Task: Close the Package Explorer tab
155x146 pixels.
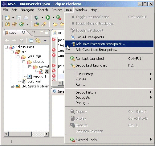Action: [x=23, y=33]
